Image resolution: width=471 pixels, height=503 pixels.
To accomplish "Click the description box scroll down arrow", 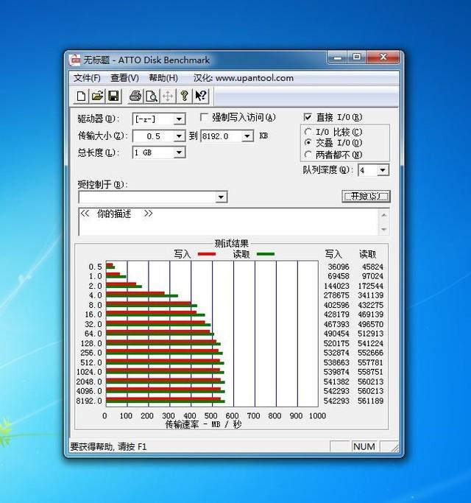I will (383, 230).
